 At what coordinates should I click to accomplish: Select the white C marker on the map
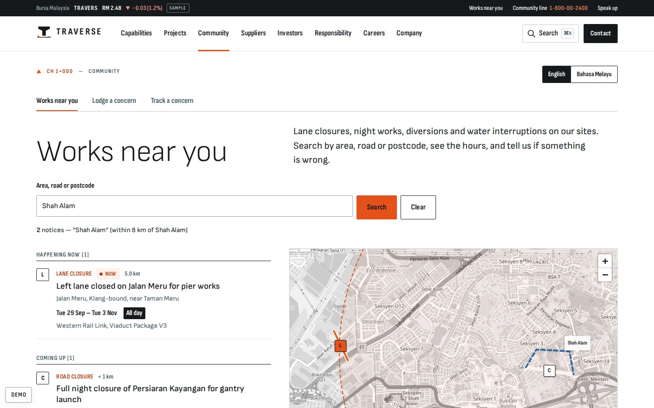click(549, 371)
